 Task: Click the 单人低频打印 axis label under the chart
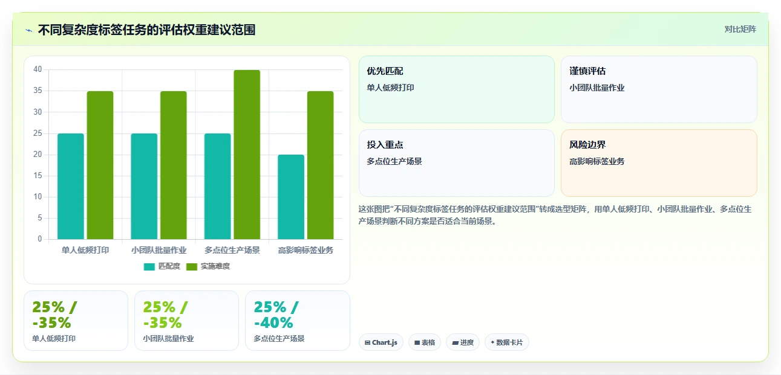point(85,250)
